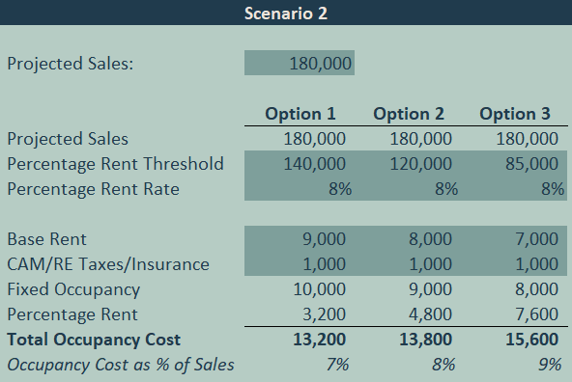Select Option 3 Total Occupancy Cost 15,600
The width and height of the screenshot is (572, 382).
coord(531,339)
